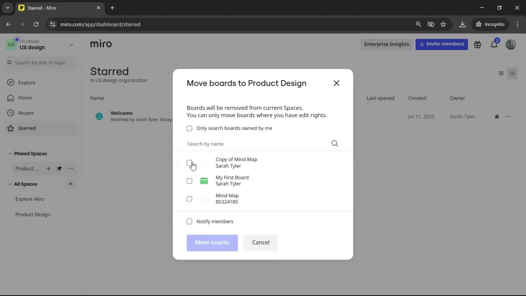This screenshot has height=296, width=526.
Task: Select the My First Board checkbox
Action: point(189,181)
